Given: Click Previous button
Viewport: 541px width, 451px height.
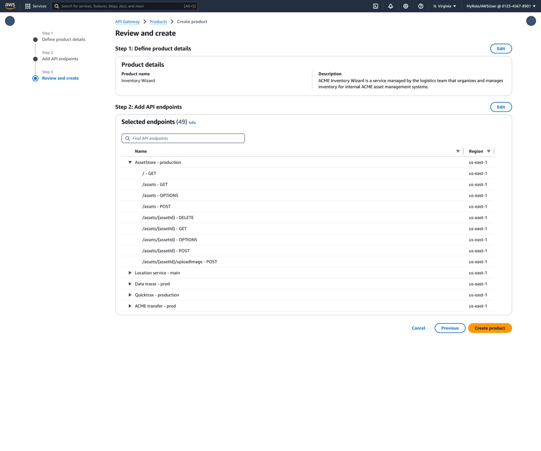Looking at the screenshot, I should pyautogui.click(x=450, y=328).
